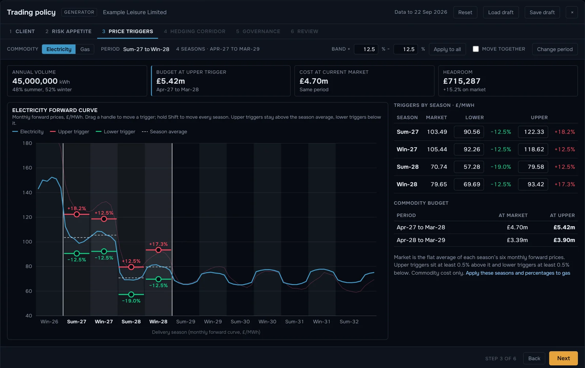
Task: Edit Win-28 lower trigger value 69.69
Action: [469, 184]
